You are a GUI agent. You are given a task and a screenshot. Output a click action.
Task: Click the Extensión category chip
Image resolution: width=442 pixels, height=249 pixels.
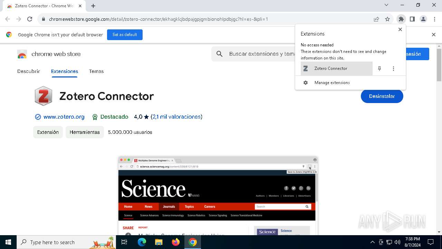click(48, 132)
